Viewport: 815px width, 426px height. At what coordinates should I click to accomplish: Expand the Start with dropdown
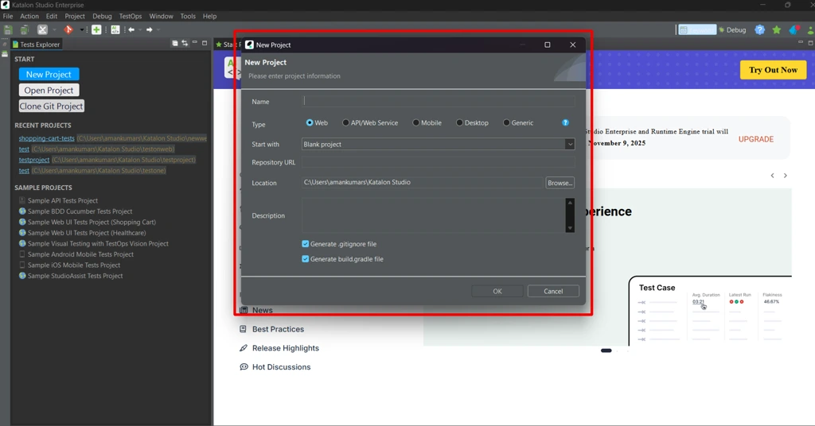(570, 145)
